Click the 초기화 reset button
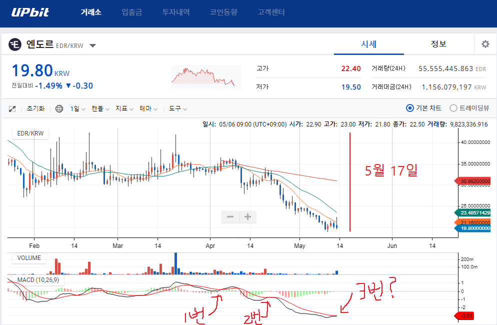 tap(35, 109)
